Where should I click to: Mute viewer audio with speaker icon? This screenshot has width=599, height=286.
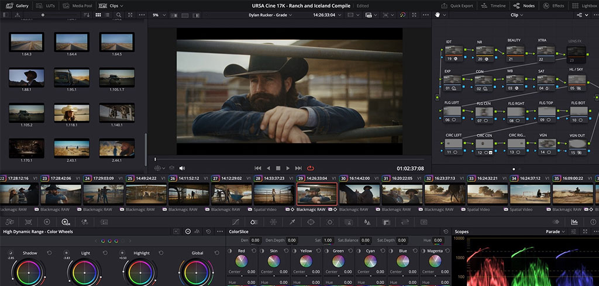pos(183,168)
